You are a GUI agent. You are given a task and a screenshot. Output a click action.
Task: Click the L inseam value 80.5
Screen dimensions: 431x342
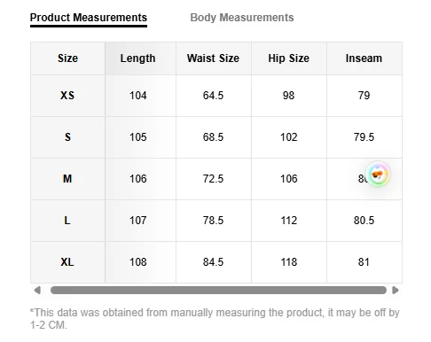pos(364,221)
